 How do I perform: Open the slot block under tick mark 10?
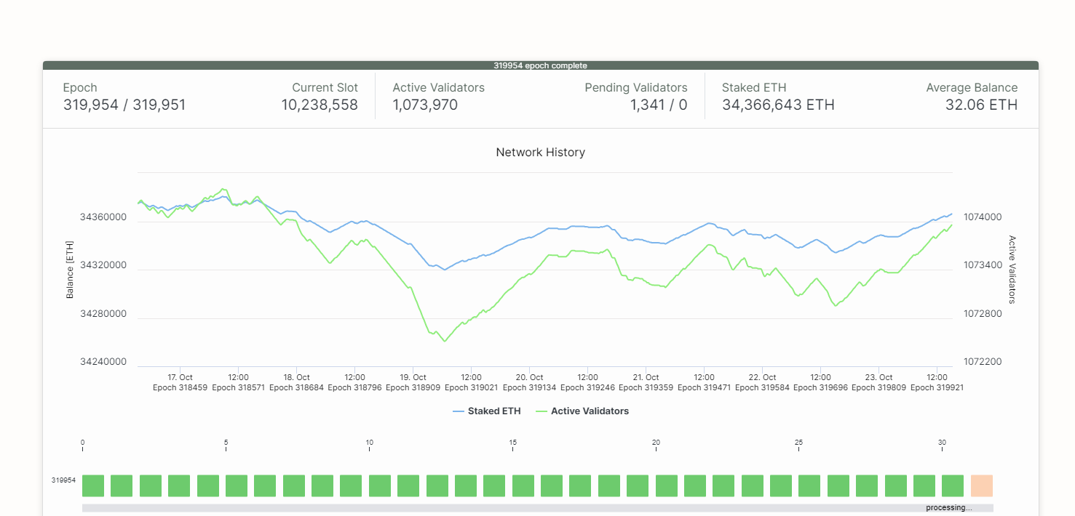click(x=380, y=485)
